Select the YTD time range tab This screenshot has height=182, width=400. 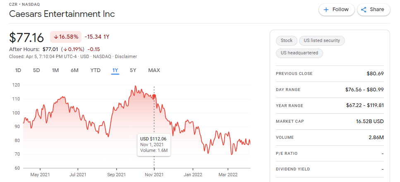(x=96, y=70)
